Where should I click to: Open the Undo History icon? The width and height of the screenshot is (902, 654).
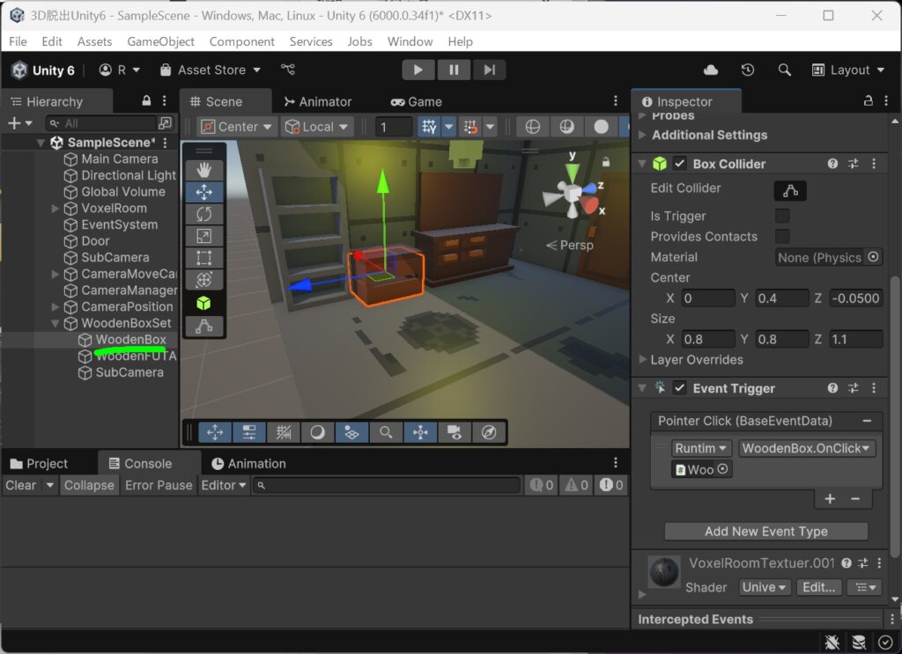click(747, 70)
